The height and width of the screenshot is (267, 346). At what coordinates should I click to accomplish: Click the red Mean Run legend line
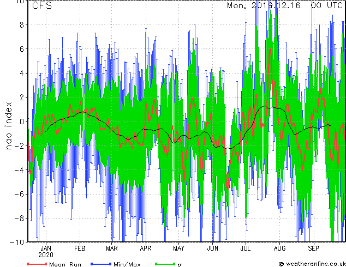click(x=37, y=264)
